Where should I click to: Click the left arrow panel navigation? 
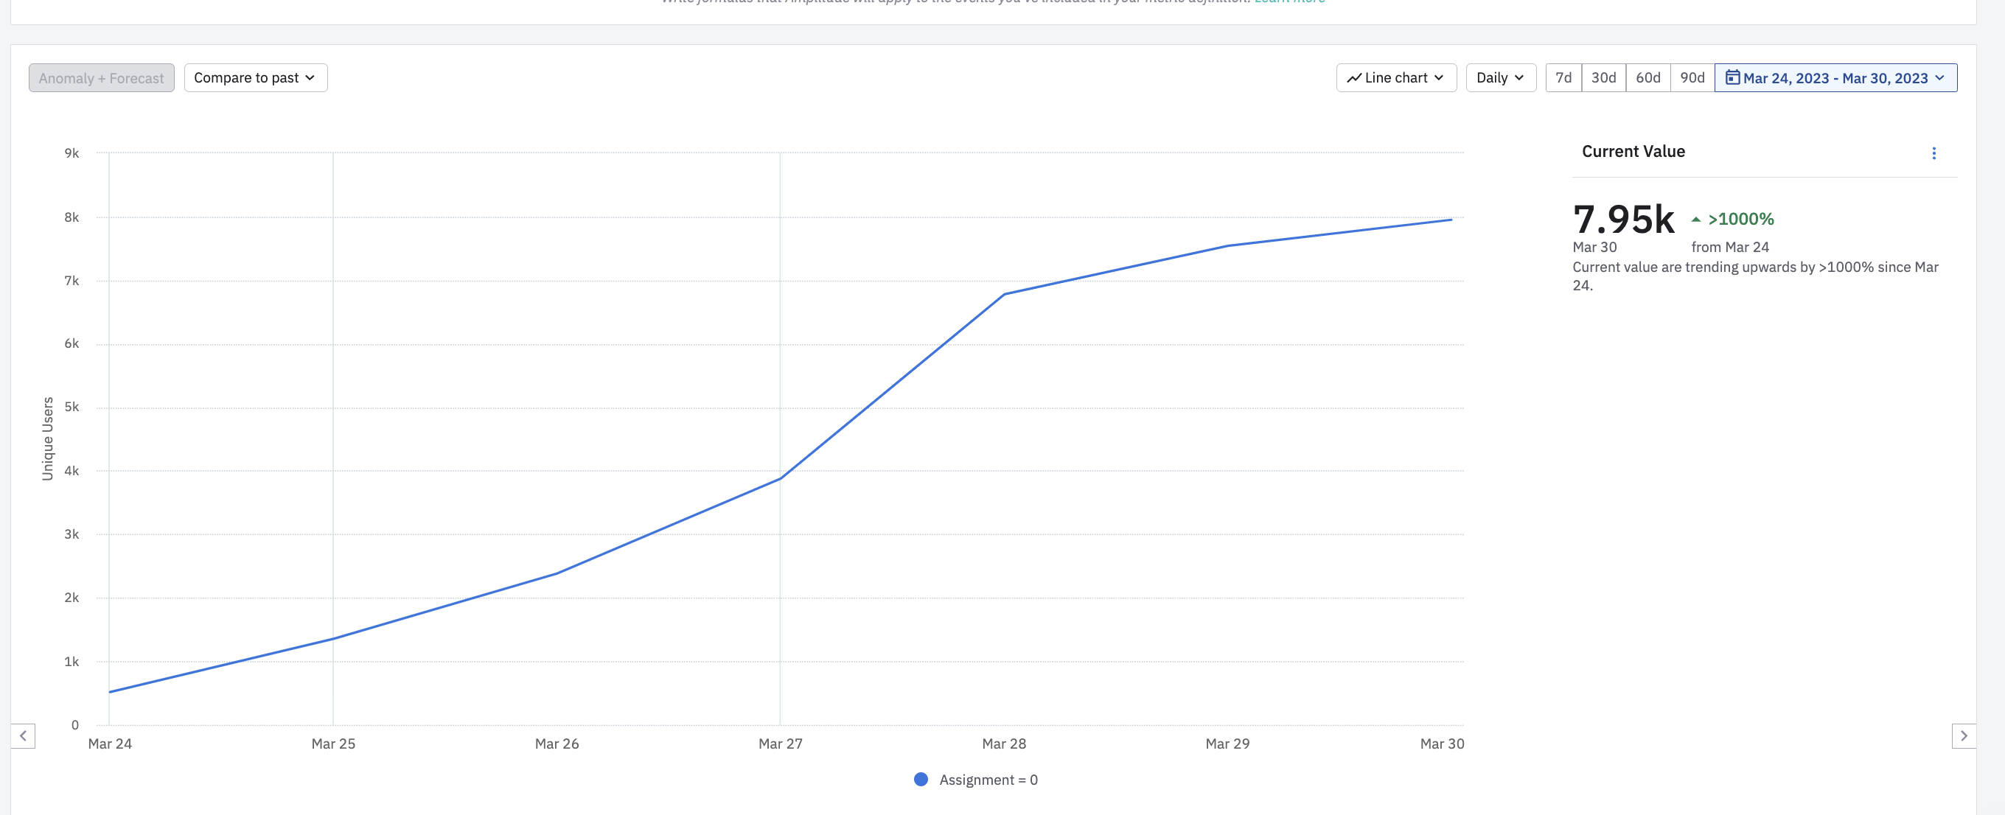[23, 735]
